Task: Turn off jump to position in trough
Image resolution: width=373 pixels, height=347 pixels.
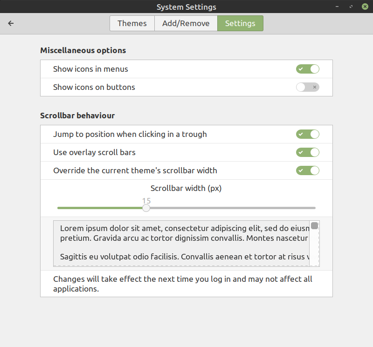Action: pos(307,134)
